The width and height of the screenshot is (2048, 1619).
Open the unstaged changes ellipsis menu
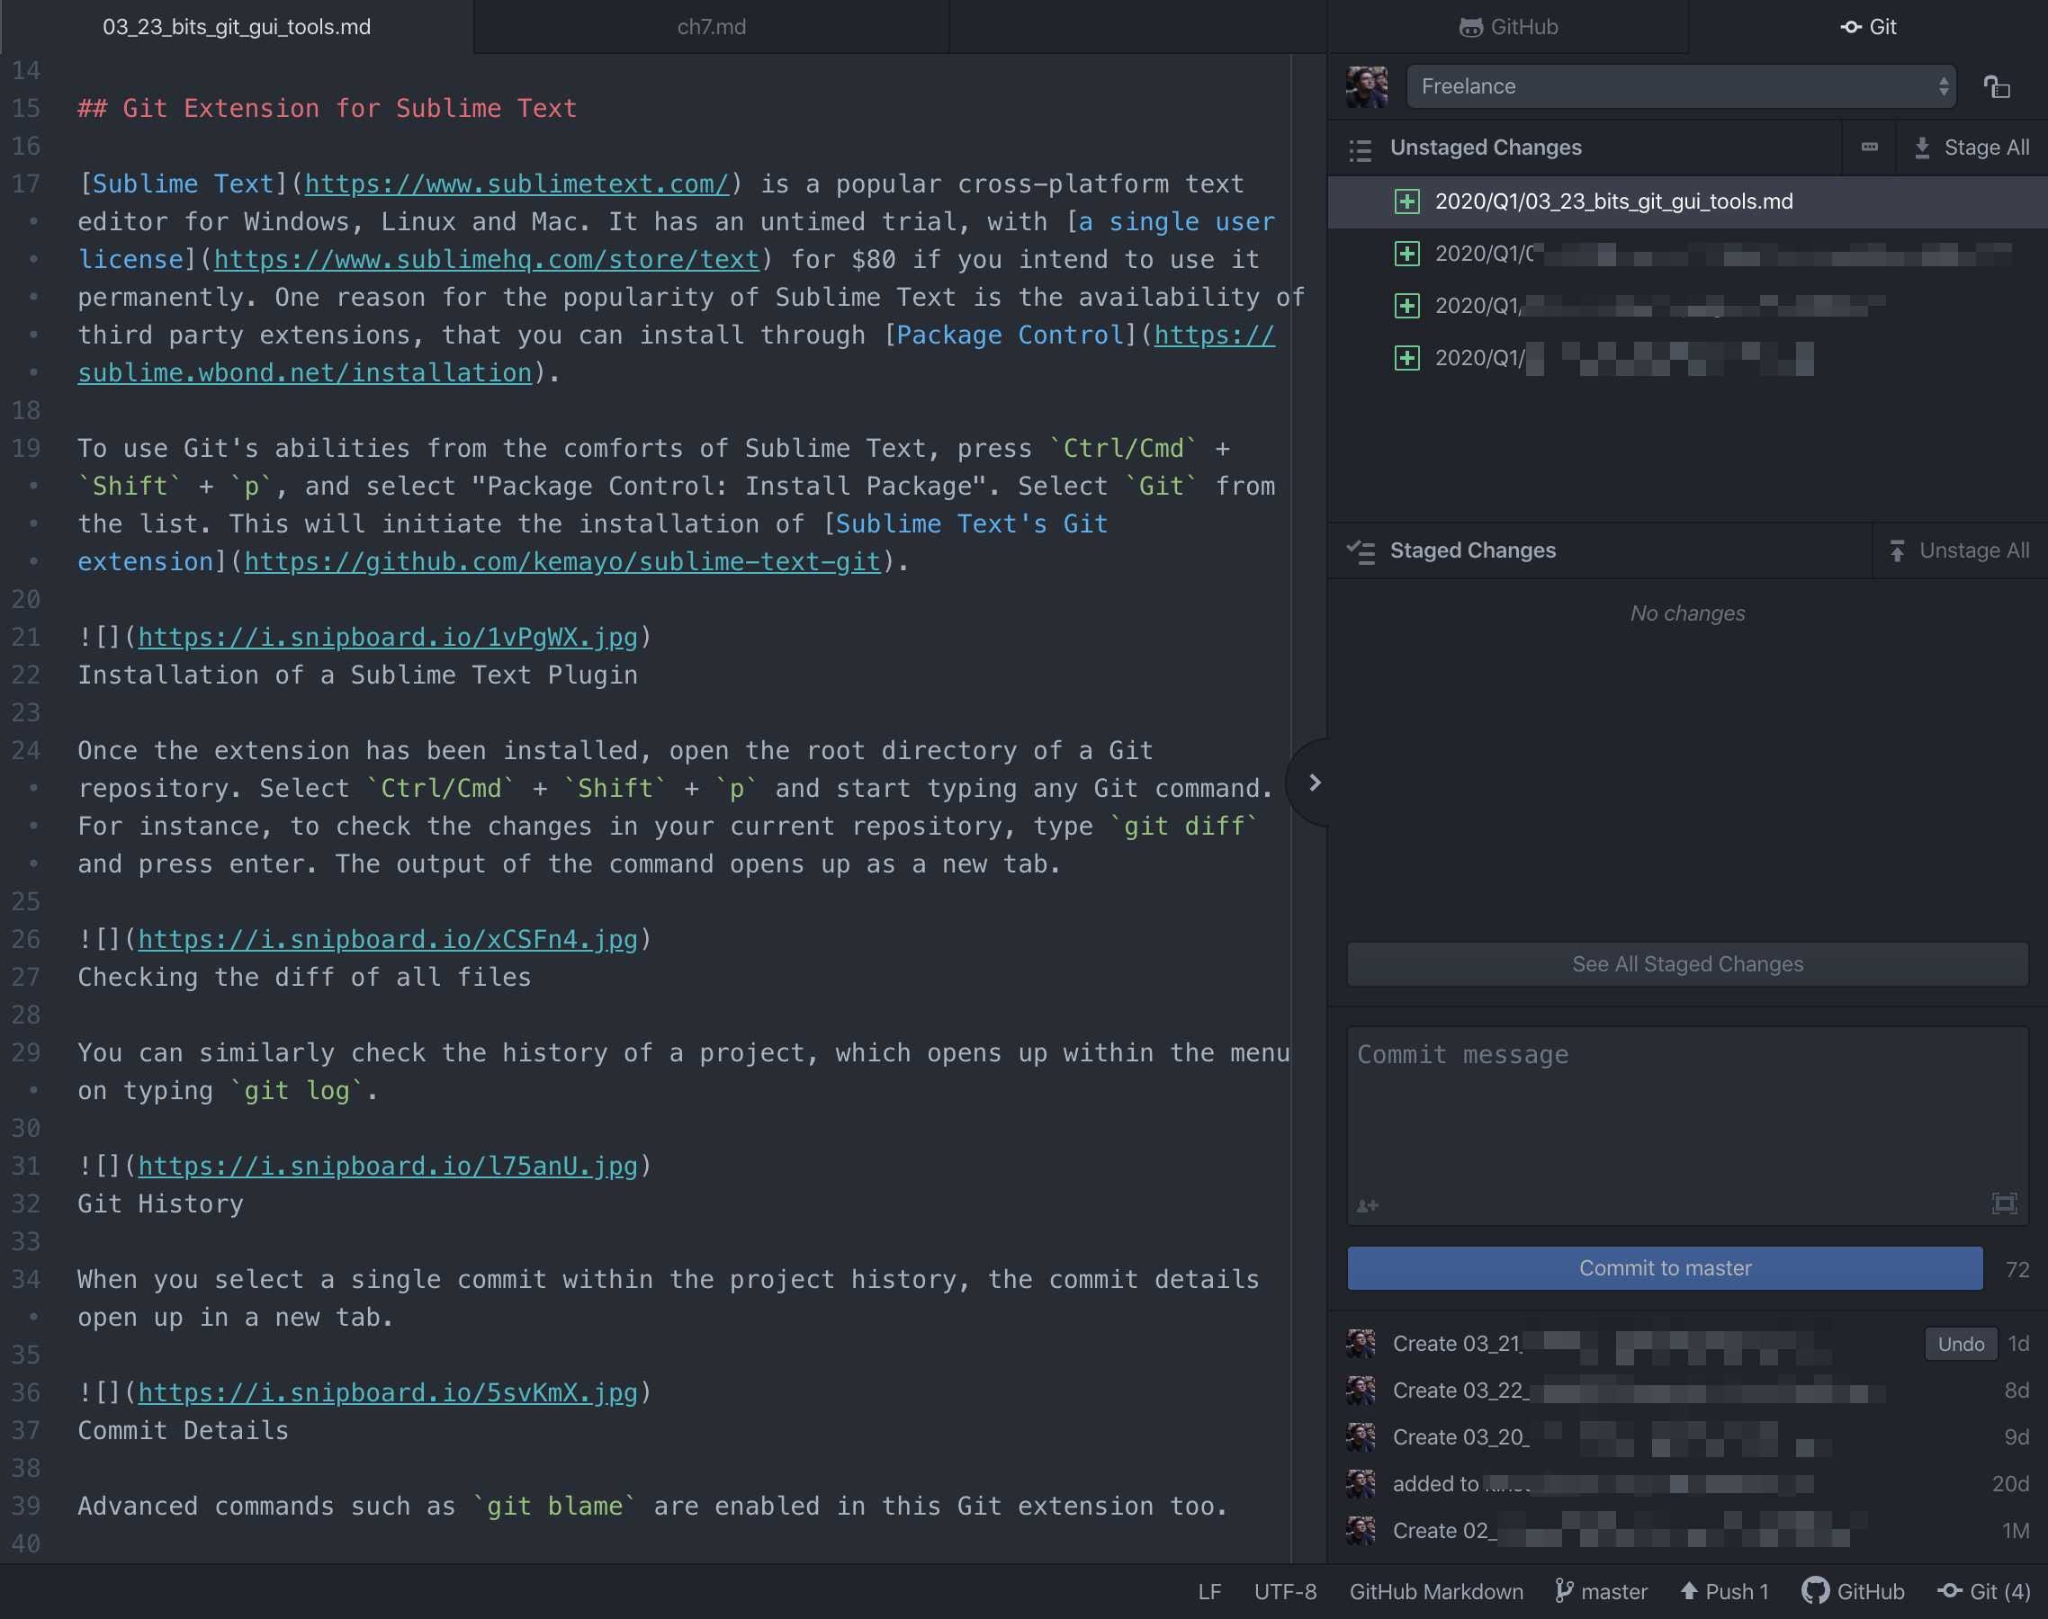(x=1869, y=147)
